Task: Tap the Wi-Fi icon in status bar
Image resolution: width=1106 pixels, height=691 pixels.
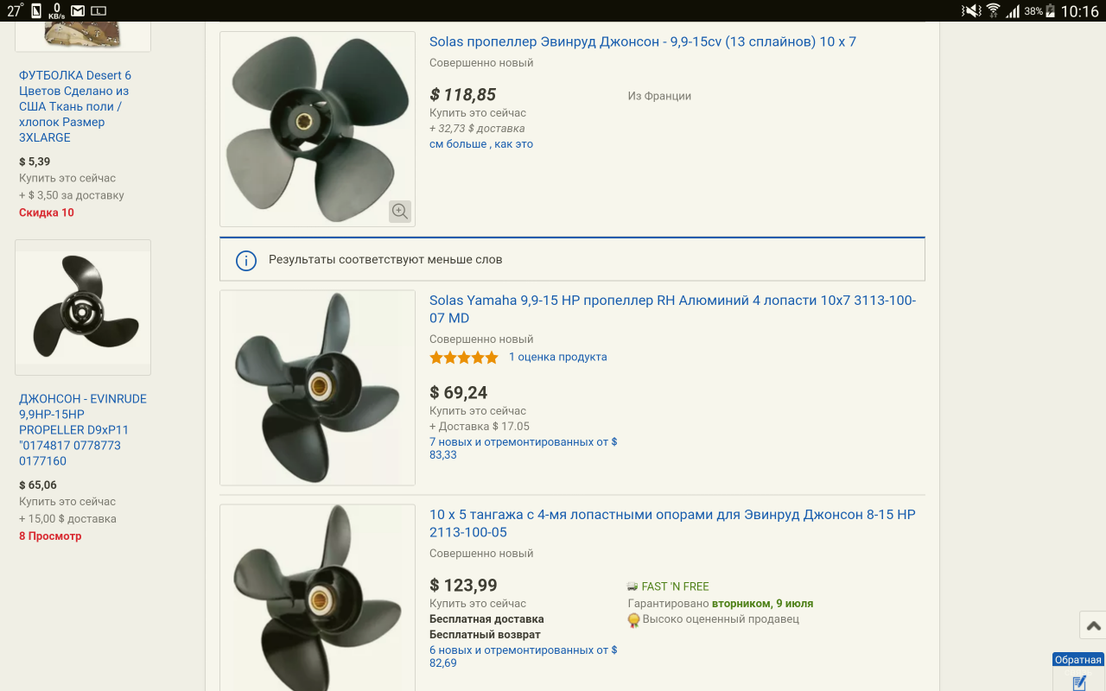Action: tap(993, 11)
